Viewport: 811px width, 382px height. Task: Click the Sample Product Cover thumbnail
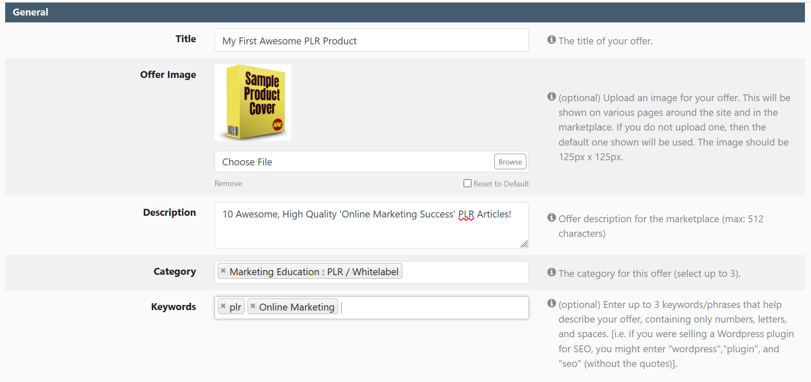(253, 102)
